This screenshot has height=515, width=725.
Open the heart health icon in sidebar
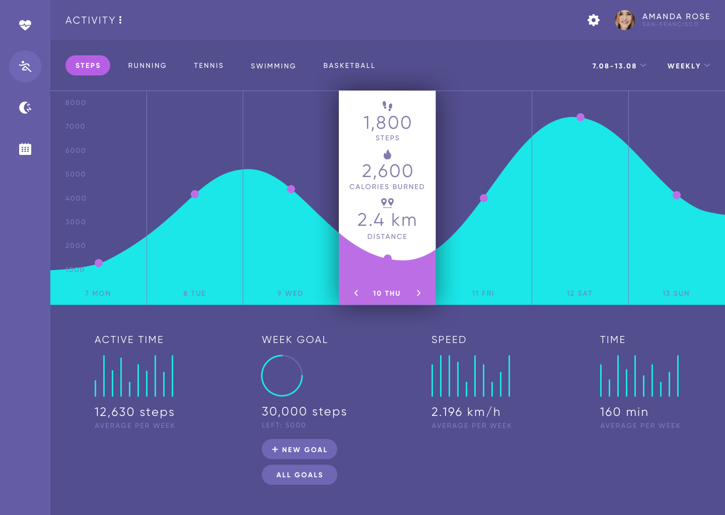coord(25,25)
